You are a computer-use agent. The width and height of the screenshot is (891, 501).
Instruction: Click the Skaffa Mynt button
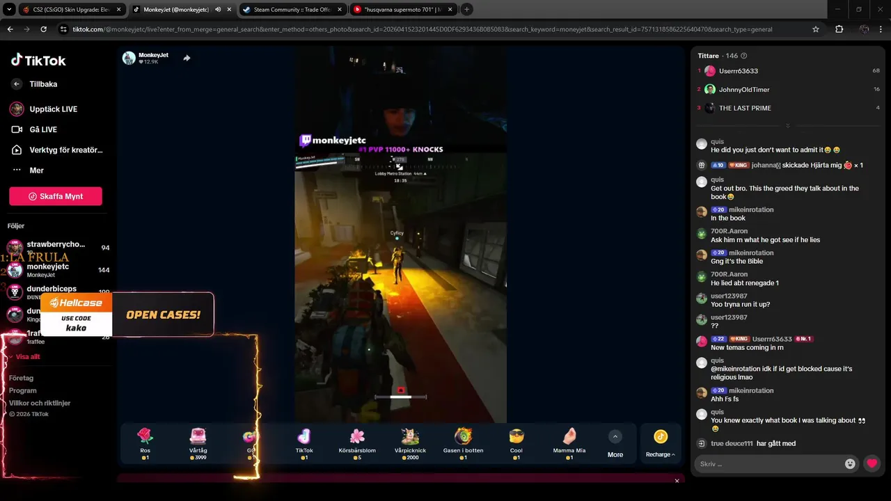[56, 196]
